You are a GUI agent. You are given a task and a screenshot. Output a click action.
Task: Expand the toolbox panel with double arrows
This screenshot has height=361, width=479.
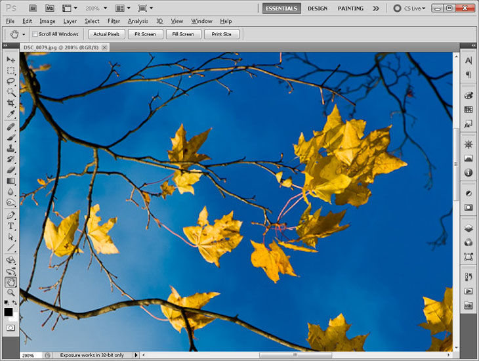(x=5, y=45)
